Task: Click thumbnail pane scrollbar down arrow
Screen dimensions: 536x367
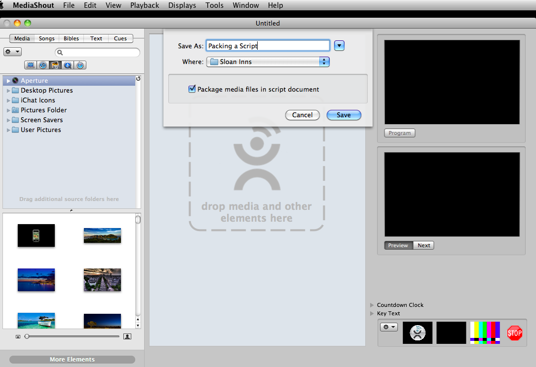Action: 138,326
